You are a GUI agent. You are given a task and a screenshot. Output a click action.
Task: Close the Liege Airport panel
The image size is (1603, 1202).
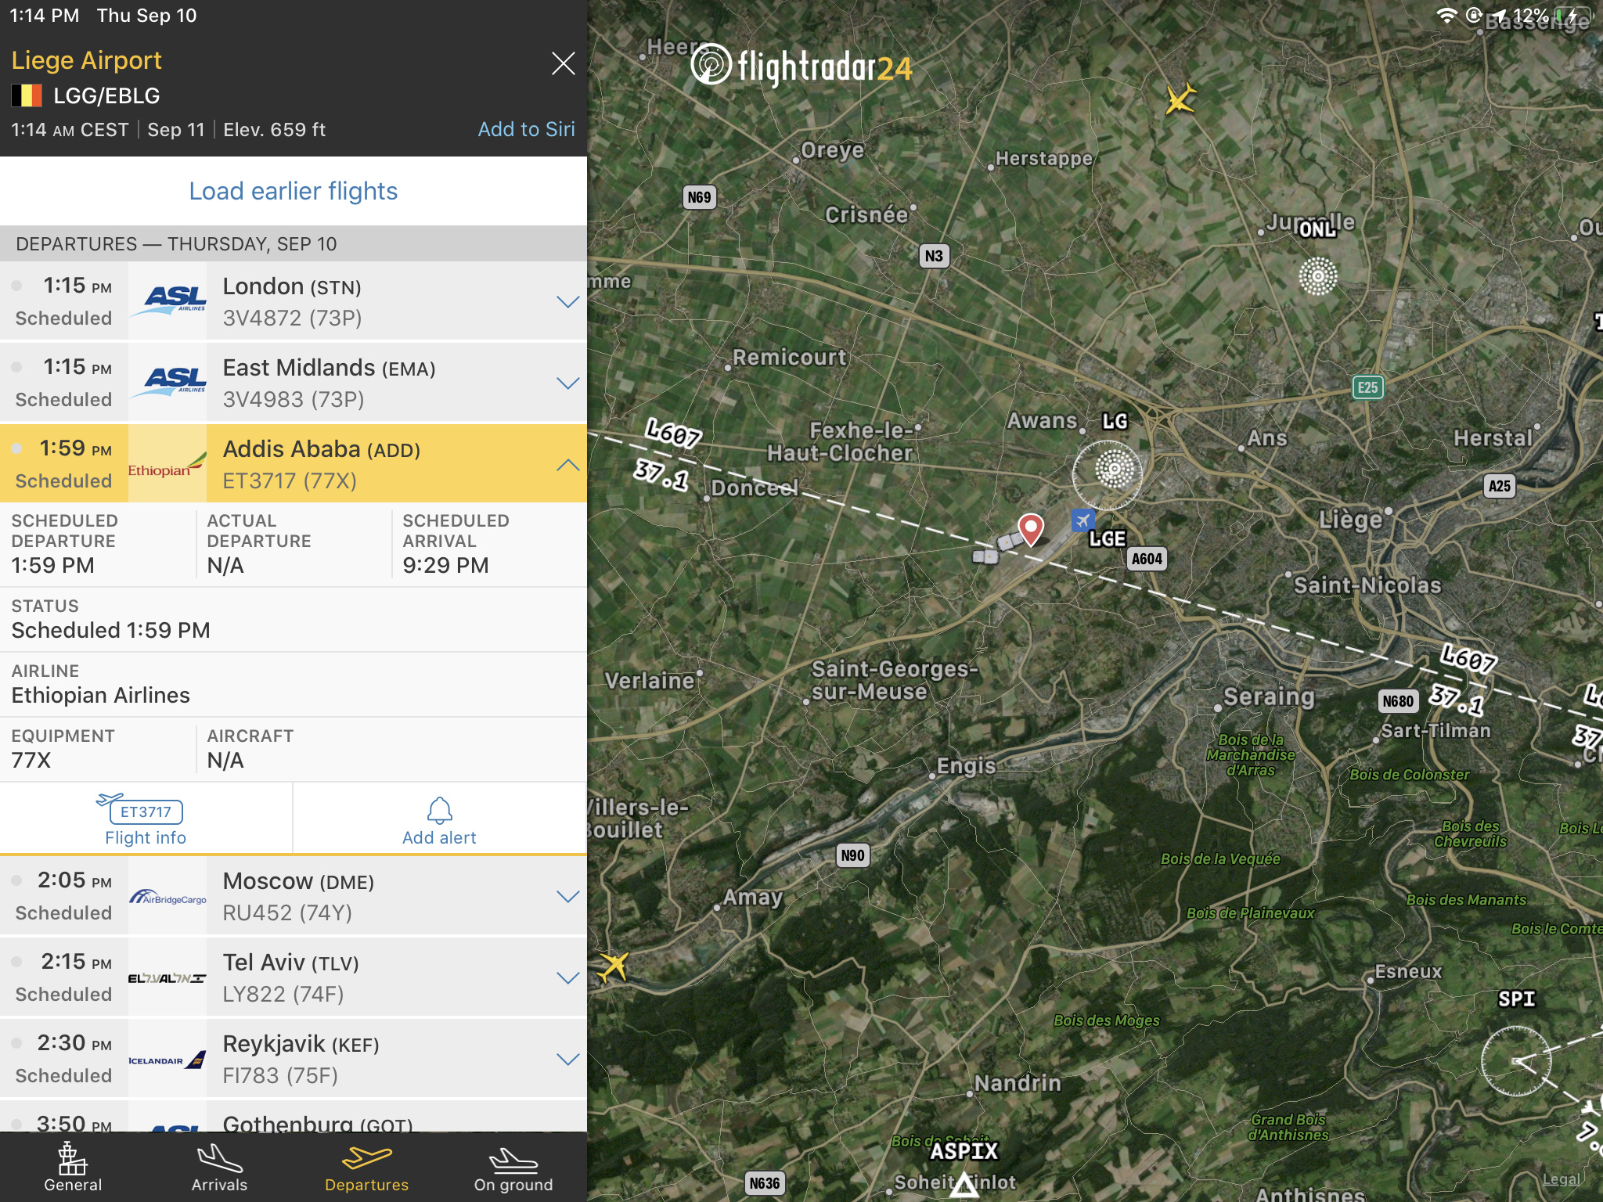pos(563,63)
